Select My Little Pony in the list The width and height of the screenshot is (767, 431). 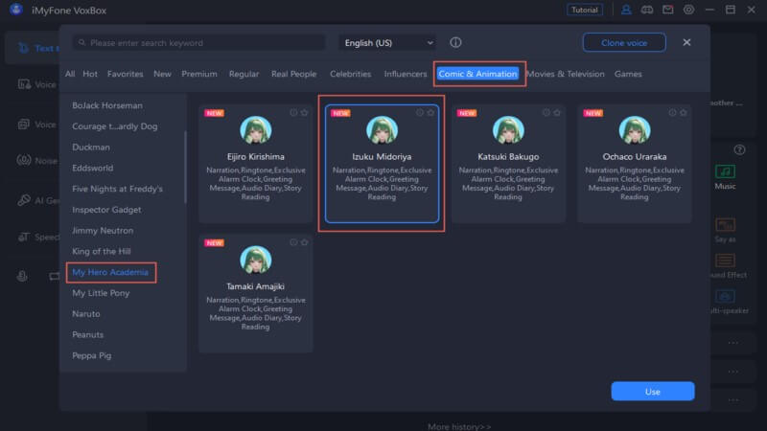coord(101,293)
